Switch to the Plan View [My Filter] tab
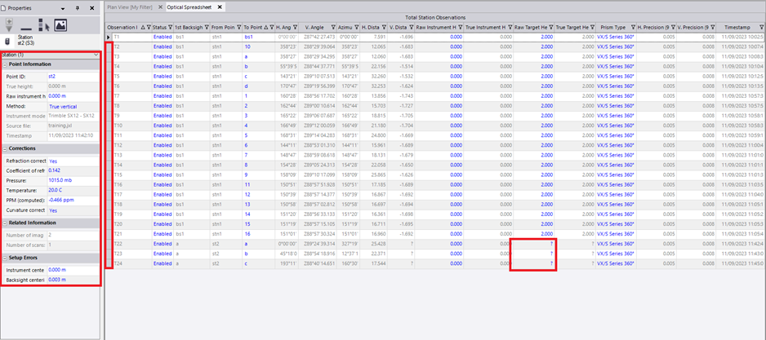The image size is (766, 340). click(130, 7)
